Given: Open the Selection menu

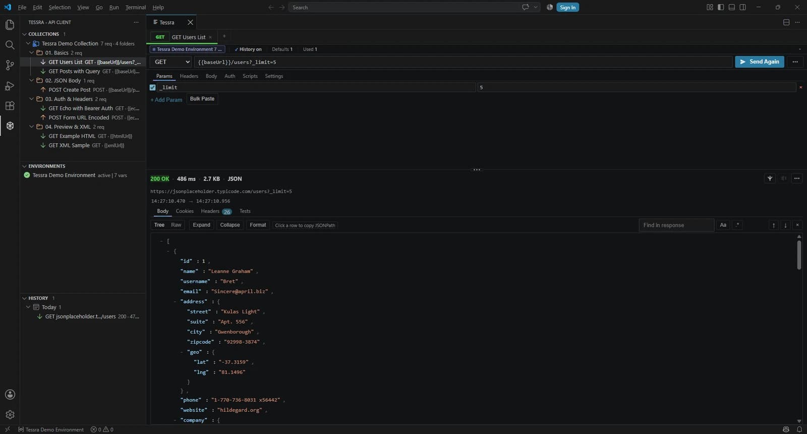Looking at the screenshot, I should pos(60,7).
